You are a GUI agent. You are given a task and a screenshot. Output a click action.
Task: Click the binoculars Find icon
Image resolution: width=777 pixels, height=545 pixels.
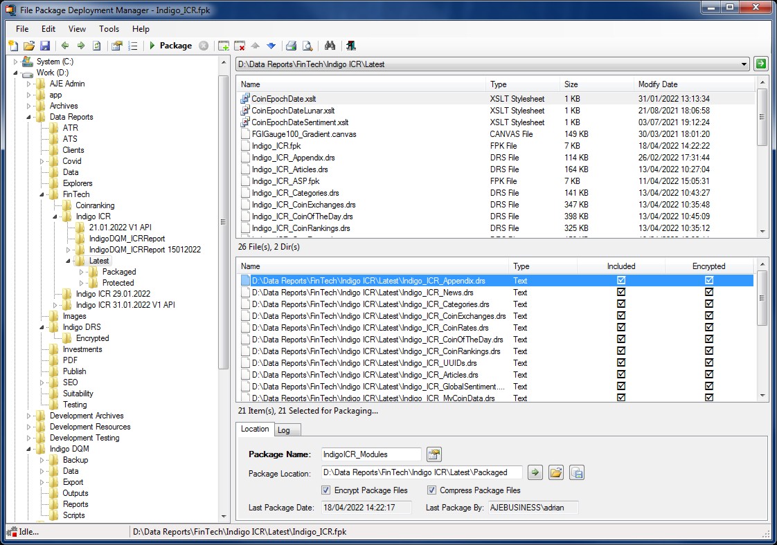click(330, 46)
